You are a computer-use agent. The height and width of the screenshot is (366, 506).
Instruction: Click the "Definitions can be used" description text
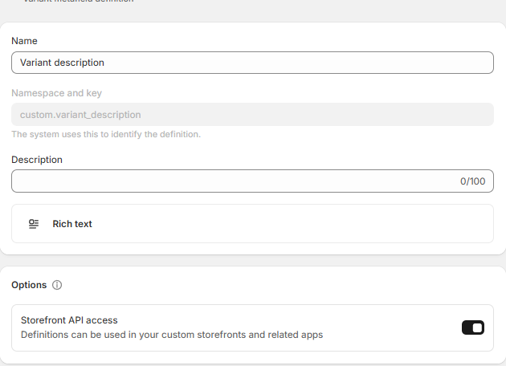point(171,335)
